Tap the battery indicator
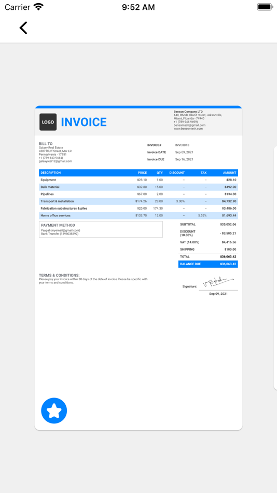The image size is (277, 493). pyautogui.click(x=265, y=7)
